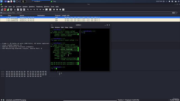Open the Capture menu
The width and height of the screenshot is (180, 101).
(x=19, y=7)
